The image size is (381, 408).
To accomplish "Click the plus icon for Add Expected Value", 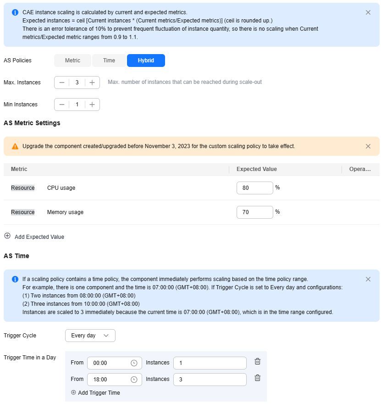I will pos(7,236).
